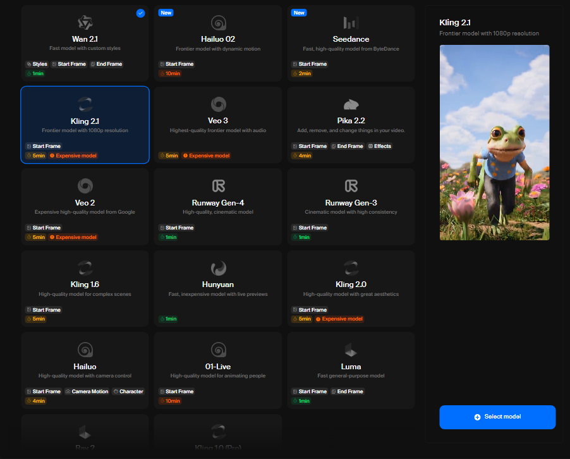Click the Start Frame tag on Wan 2.1

(69, 64)
